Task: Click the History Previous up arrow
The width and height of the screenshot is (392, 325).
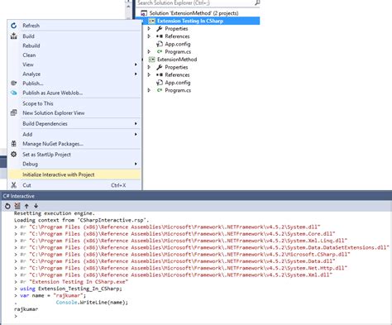Action: [x=26, y=206]
